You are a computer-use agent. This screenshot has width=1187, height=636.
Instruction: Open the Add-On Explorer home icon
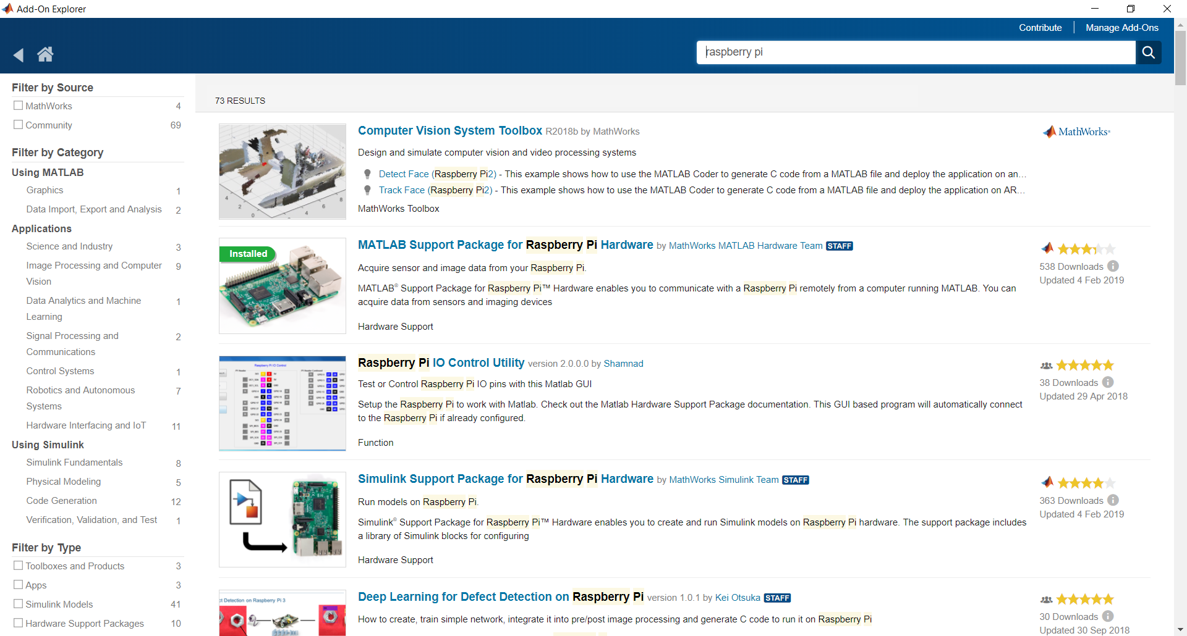pos(45,54)
